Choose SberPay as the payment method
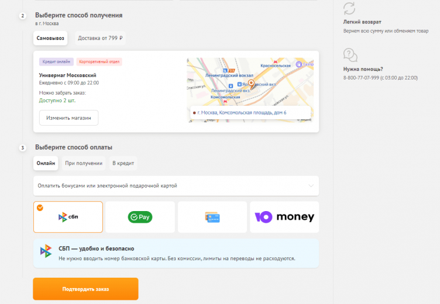 (x=140, y=217)
